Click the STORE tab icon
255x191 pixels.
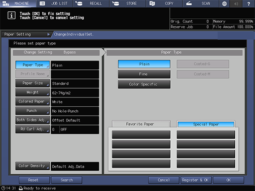[115, 3]
